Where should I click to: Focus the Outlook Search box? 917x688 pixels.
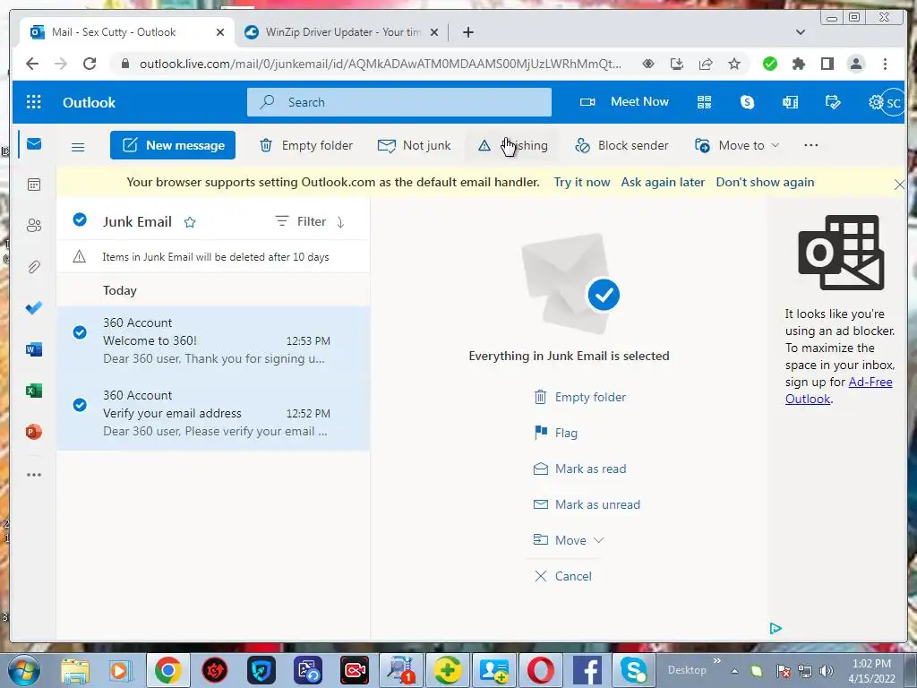(x=399, y=102)
